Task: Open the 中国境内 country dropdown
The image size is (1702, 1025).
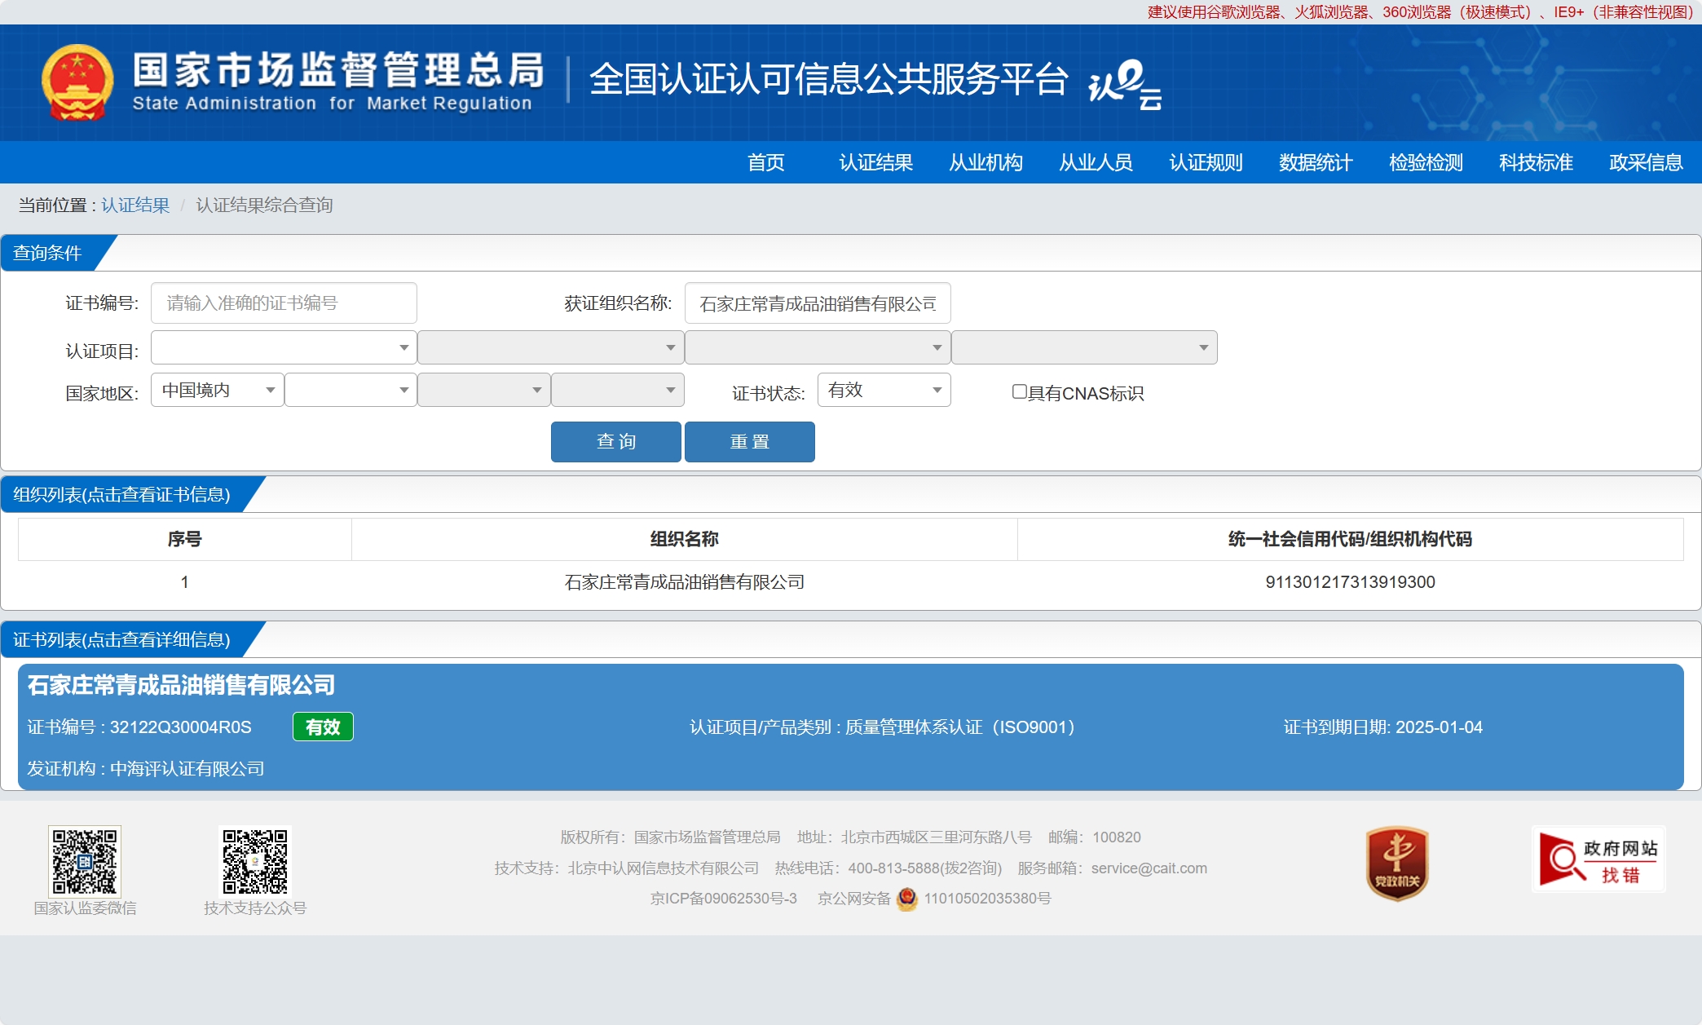Action: (218, 390)
